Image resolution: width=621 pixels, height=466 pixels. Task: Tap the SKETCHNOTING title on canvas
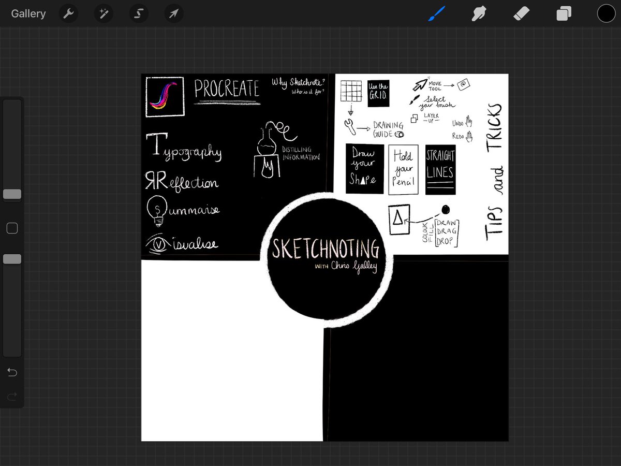click(x=326, y=249)
